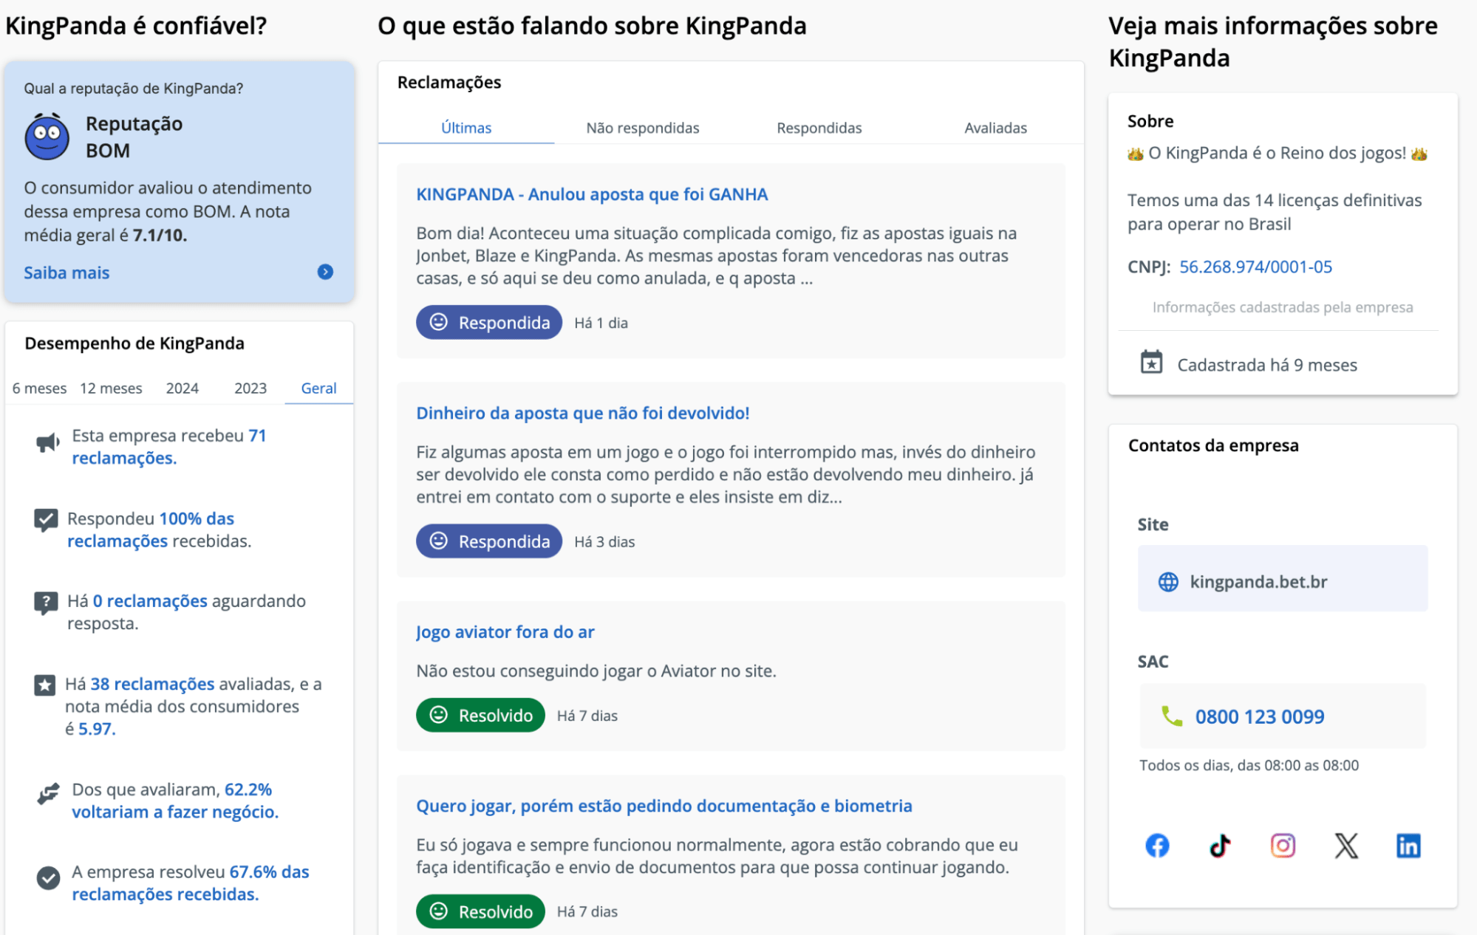Image resolution: width=1477 pixels, height=935 pixels.
Task: Click the calendar icon beside Cadastrada há 9 meses
Action: click(1151, 362)
